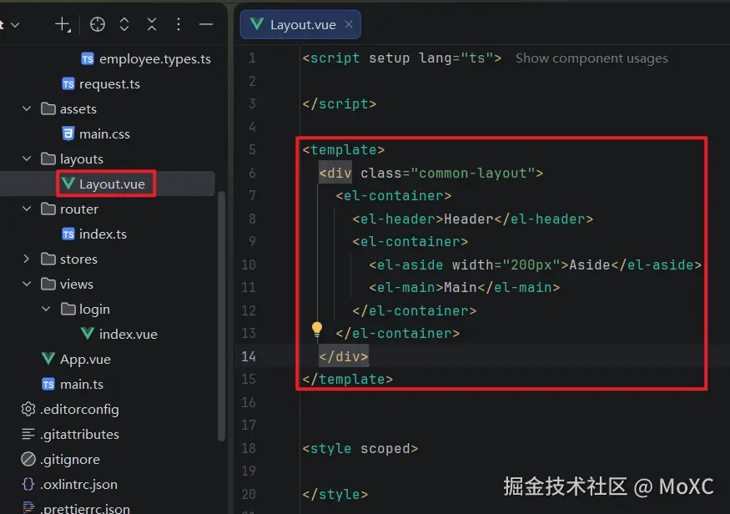Click the el-header code on line 8

click(x=472, y=219)
